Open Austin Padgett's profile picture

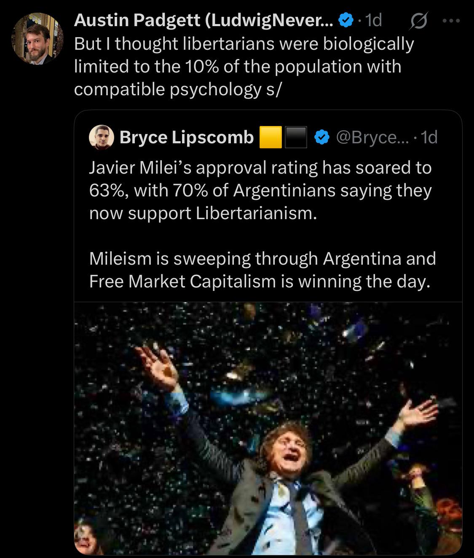tap(37, 38)
